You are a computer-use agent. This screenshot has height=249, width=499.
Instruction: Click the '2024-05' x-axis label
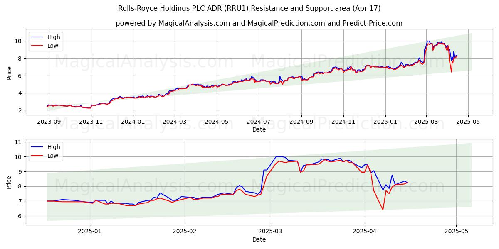click(217, 122)
